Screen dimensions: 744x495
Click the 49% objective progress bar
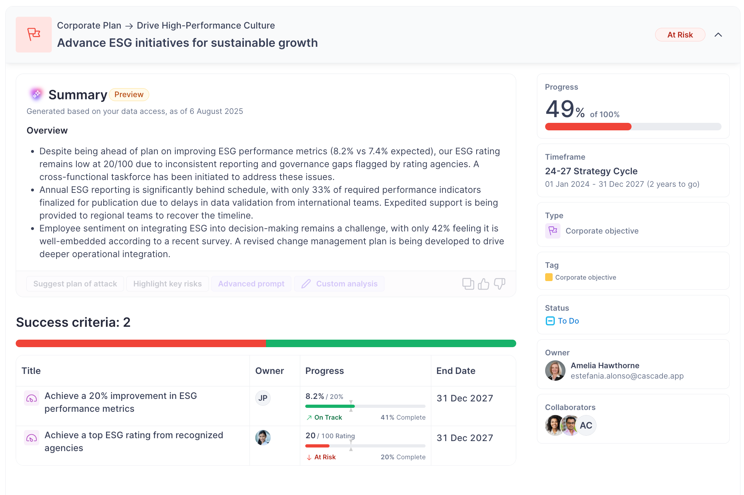coord(633,127)
